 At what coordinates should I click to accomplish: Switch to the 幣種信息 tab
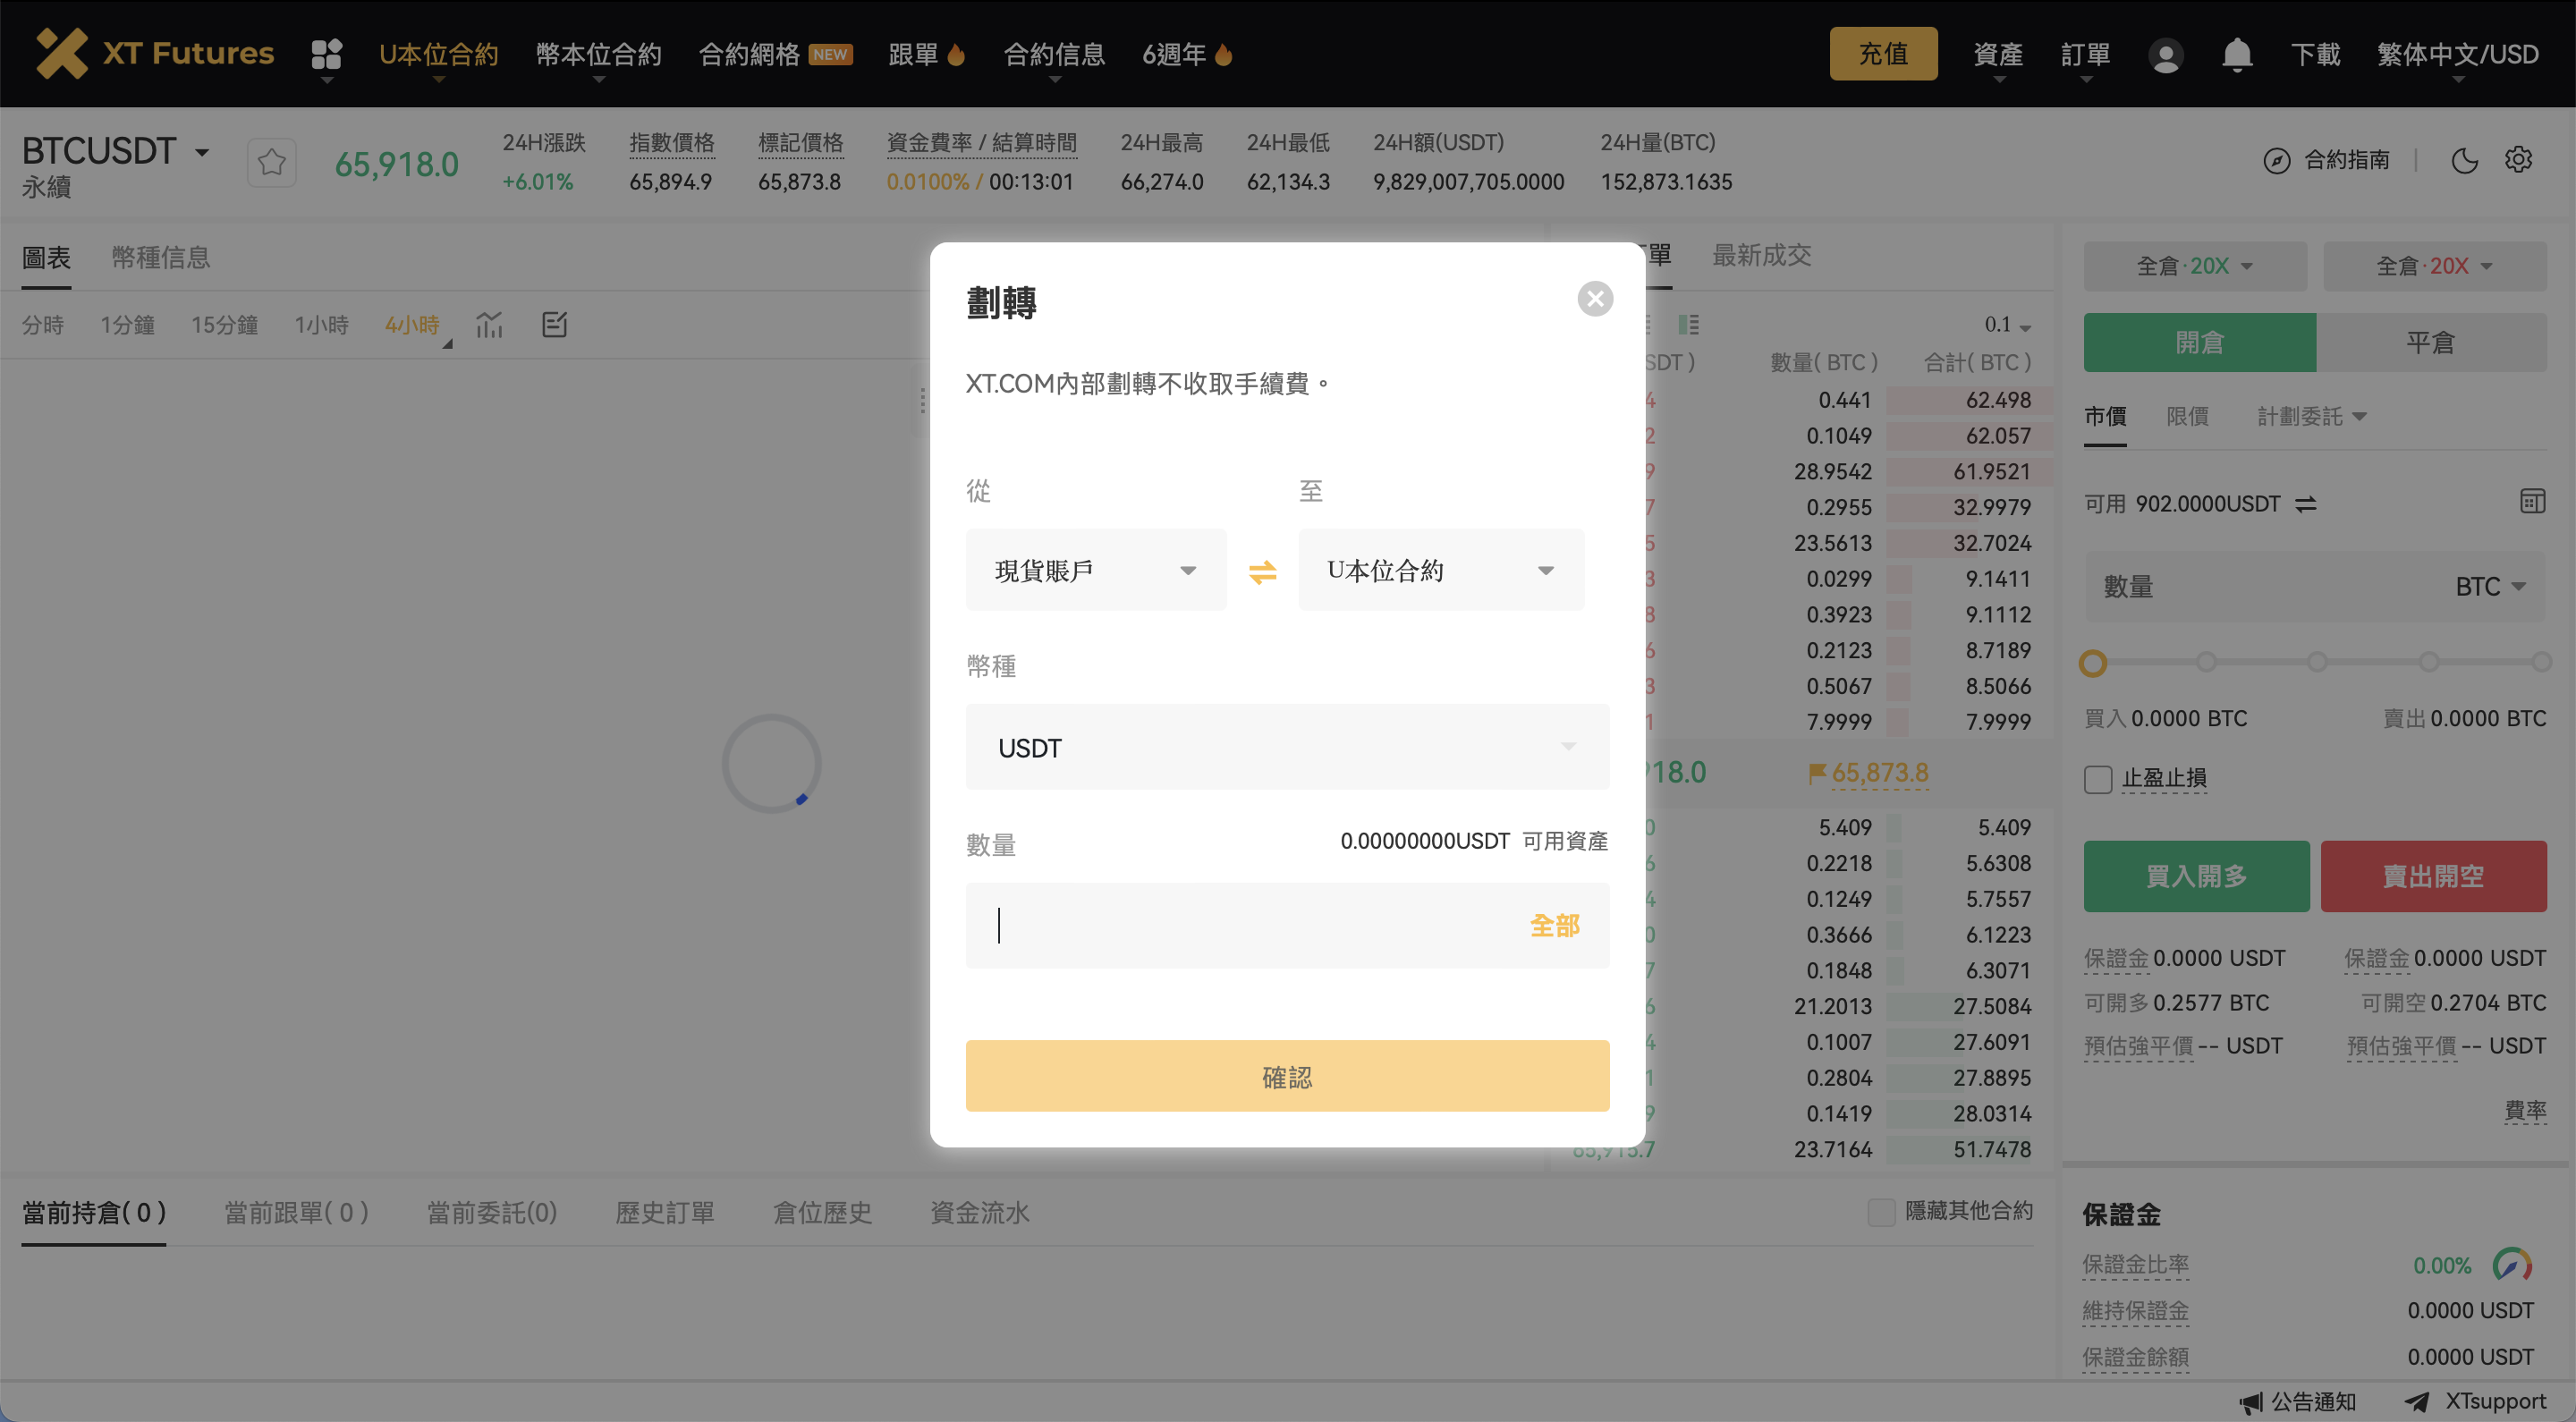point(161,257)
